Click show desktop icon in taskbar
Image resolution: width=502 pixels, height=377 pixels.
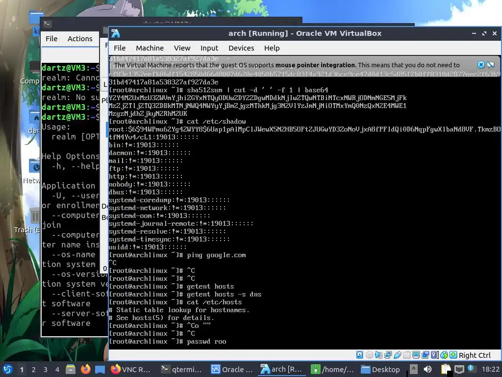tap(100, 369)
